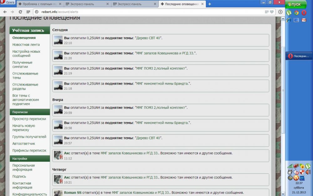Switch to the first Экспресс-панель tab
Viewport: 313px width, 196px height.
87,4
